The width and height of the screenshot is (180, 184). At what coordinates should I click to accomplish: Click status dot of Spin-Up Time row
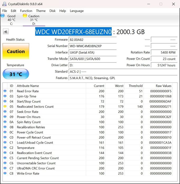pyautogui.click(x=5, y=96)
